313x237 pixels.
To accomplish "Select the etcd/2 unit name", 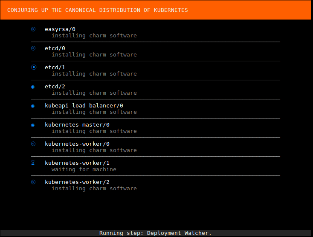I will tap(55, 87).
